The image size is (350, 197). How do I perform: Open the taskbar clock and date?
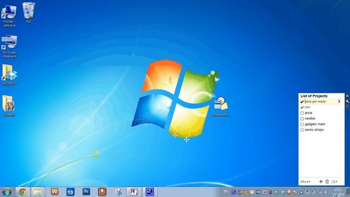(x=338, y=192)
